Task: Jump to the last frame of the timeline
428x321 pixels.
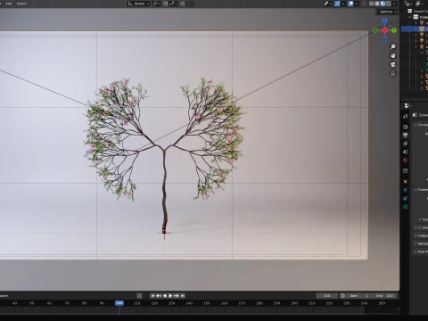Action: (x=183, y=295)
